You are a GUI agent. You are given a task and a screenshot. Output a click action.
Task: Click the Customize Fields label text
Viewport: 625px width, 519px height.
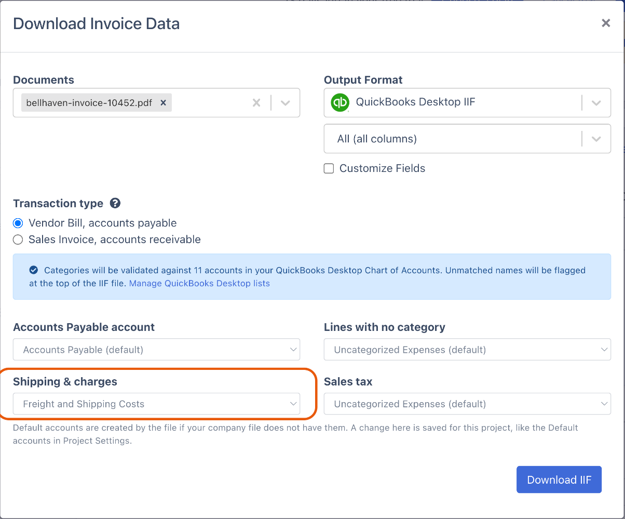coord(382,168)
